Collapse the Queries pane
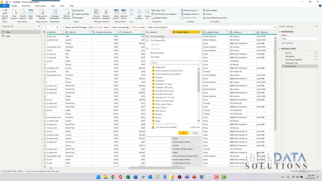 (x=39, y=26)
